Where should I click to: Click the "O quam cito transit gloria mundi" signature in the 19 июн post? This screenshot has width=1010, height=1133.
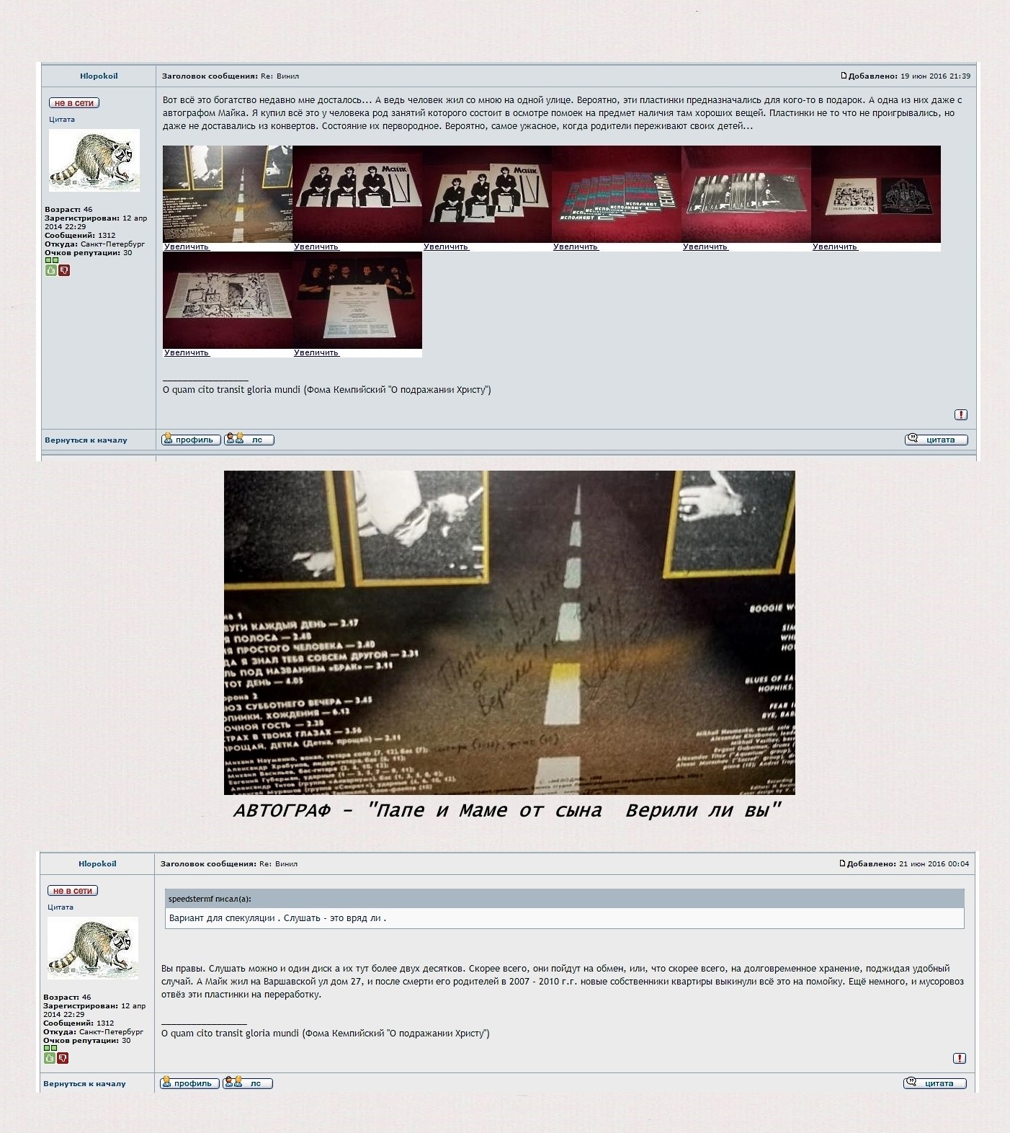[x=327, y=390]
